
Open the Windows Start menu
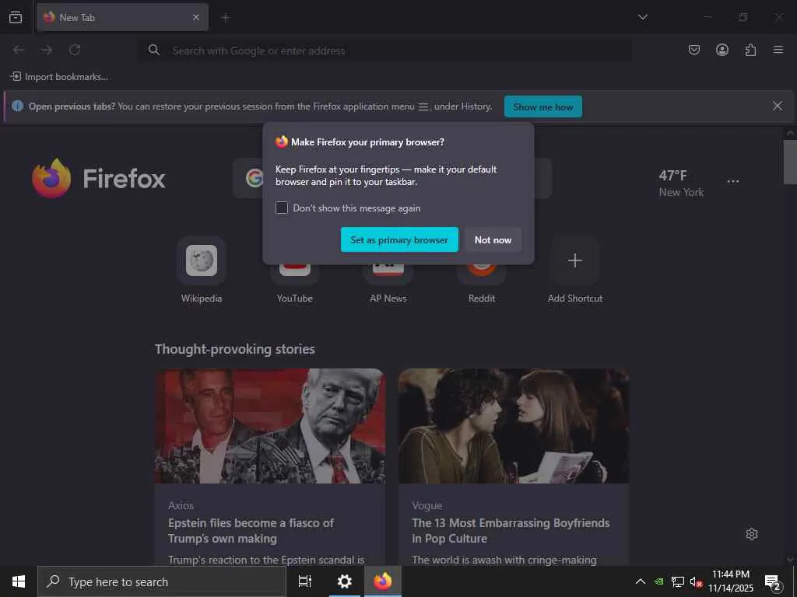point(19,581)
